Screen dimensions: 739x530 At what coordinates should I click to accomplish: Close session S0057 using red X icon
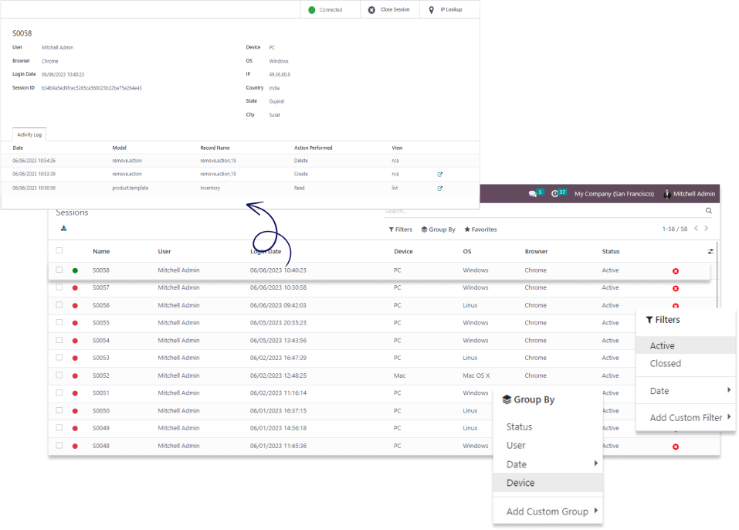pos(676,288)
